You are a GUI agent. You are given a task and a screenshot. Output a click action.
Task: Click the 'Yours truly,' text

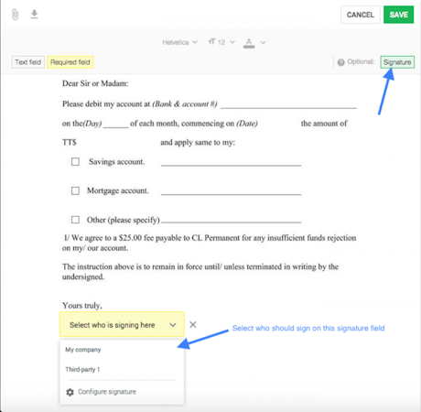(x=82, y=306)
